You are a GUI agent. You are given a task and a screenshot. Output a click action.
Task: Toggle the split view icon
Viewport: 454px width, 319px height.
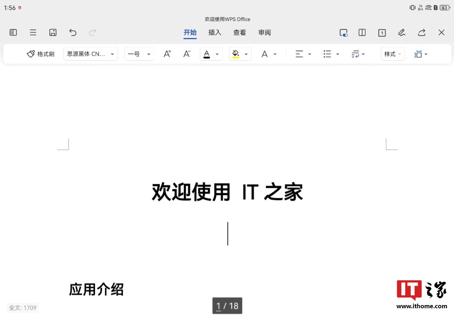click(362, 33)
